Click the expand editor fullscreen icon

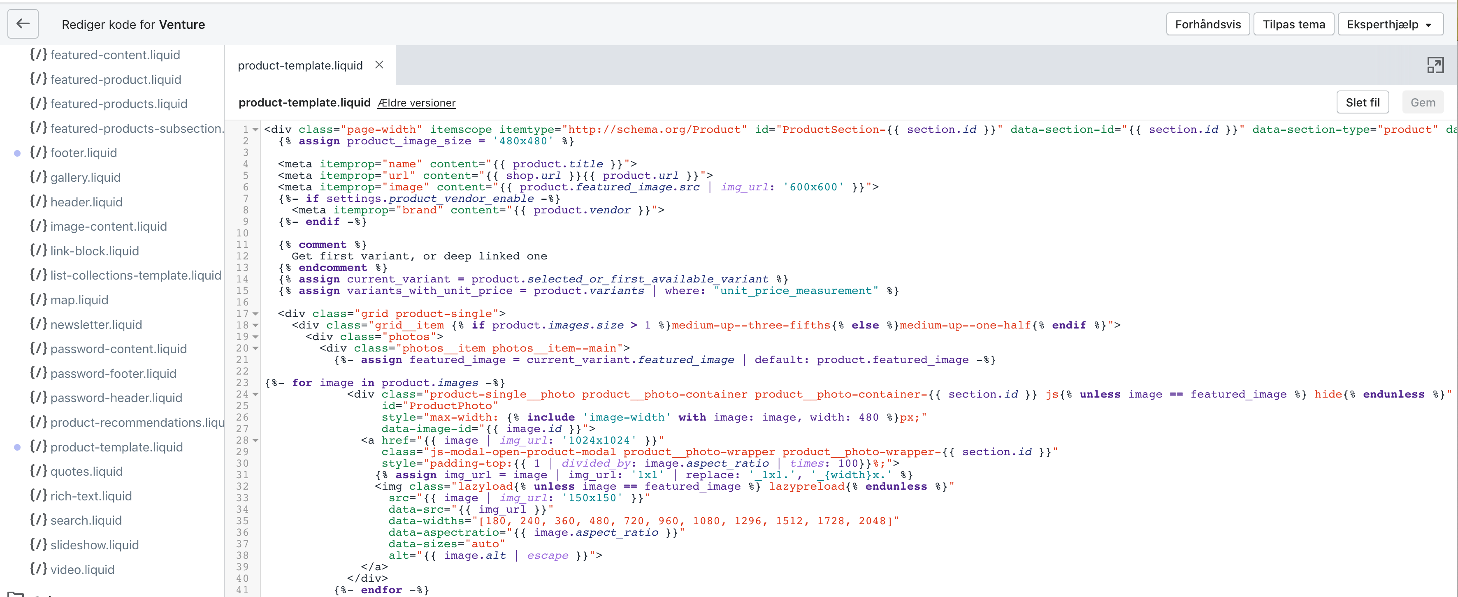click(x=1435, y=65)
